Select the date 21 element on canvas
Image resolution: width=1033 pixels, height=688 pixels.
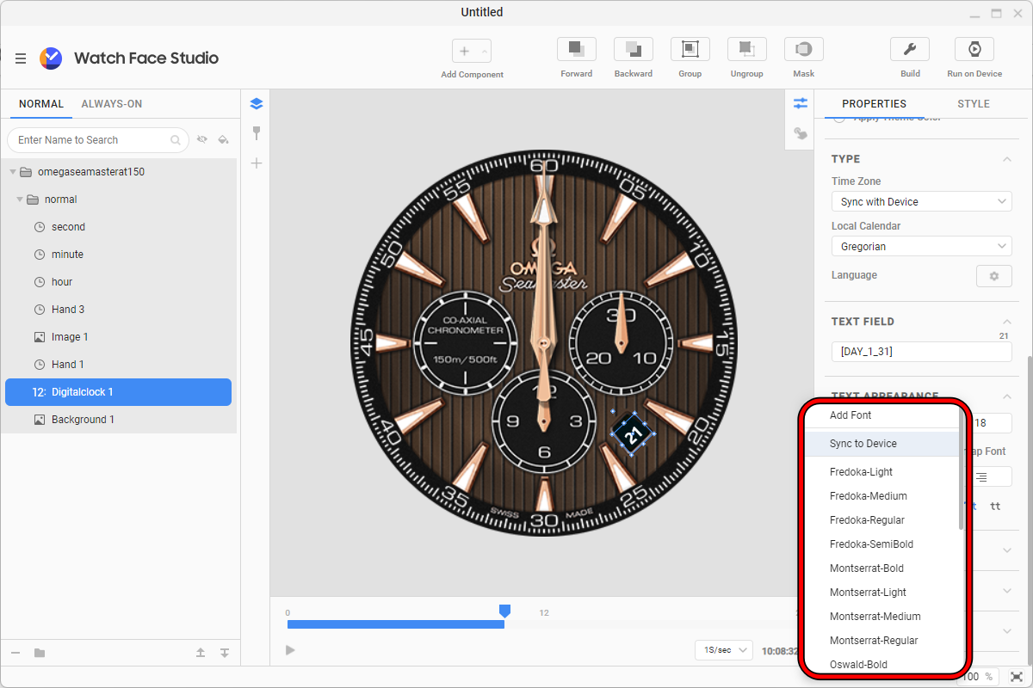coord(634,434)
